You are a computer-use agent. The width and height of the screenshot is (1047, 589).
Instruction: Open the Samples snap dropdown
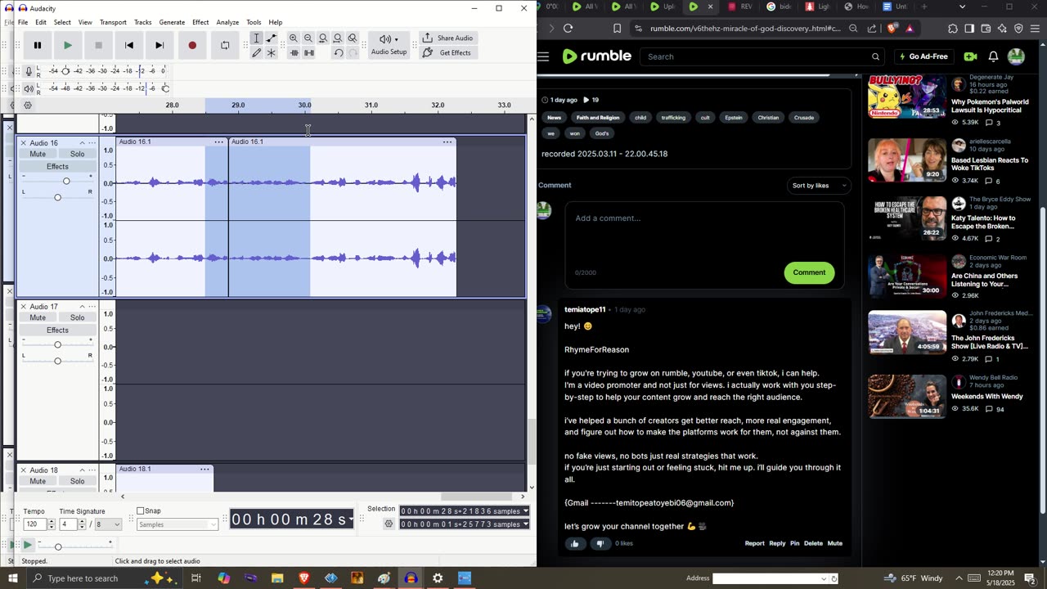(x=177, y=524)
